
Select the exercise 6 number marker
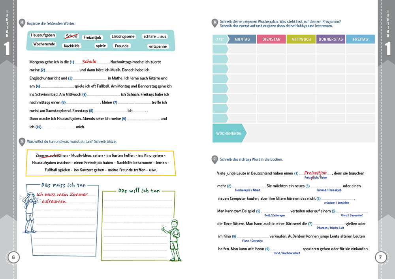tap(215, 23)
